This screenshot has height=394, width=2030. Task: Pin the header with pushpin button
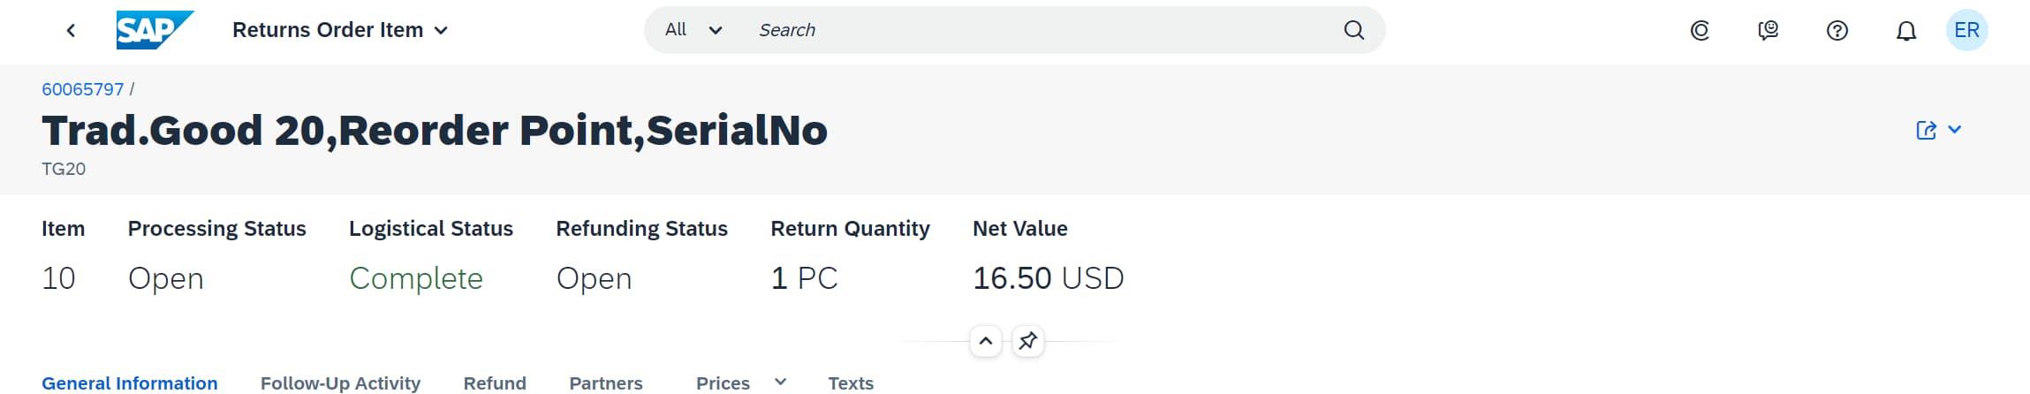[1027, 341]
